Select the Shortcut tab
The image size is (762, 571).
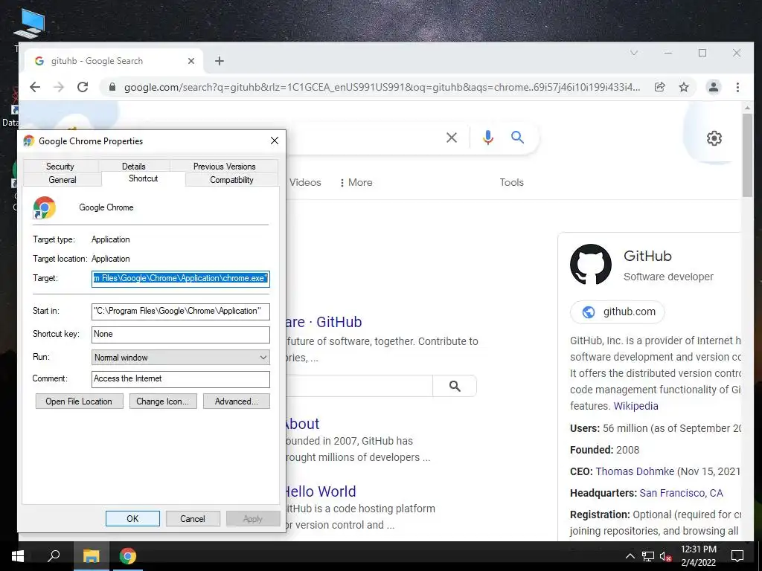144,178
